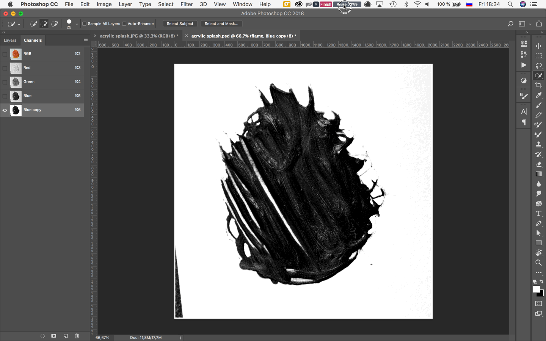The height and width of the screenshot is (341, 546).
Task: Switch to the Layers tab
Action: point(10,40)
